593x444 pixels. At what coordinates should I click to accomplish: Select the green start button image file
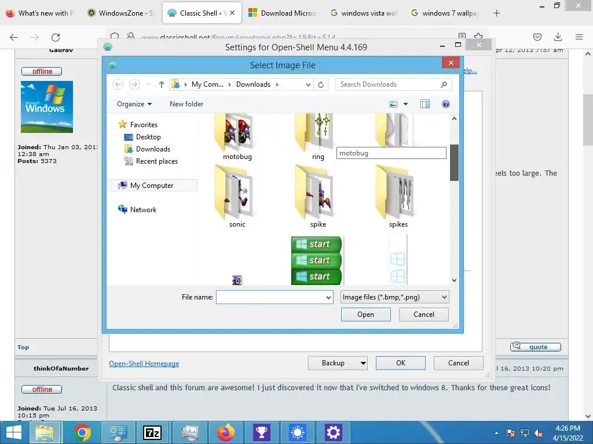pyautogui.click(x=317, y=260)
